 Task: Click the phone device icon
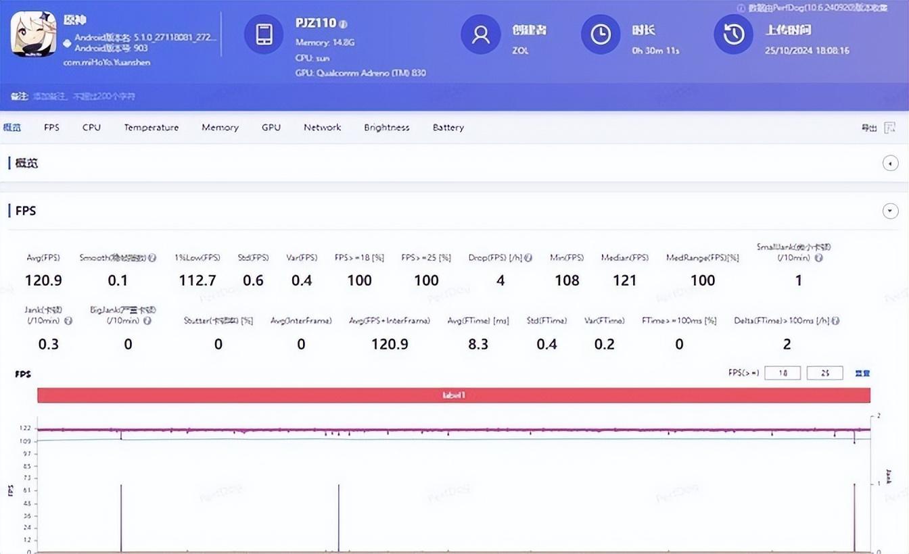(x=264, y=34)
